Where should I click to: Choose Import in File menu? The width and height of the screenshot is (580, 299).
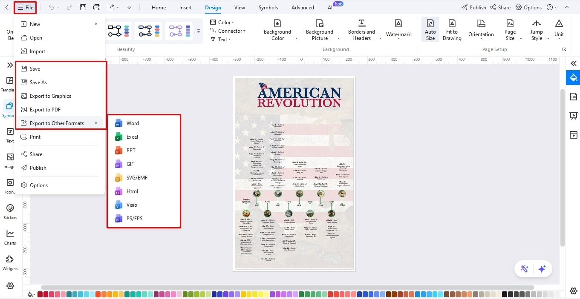(59, 51)
